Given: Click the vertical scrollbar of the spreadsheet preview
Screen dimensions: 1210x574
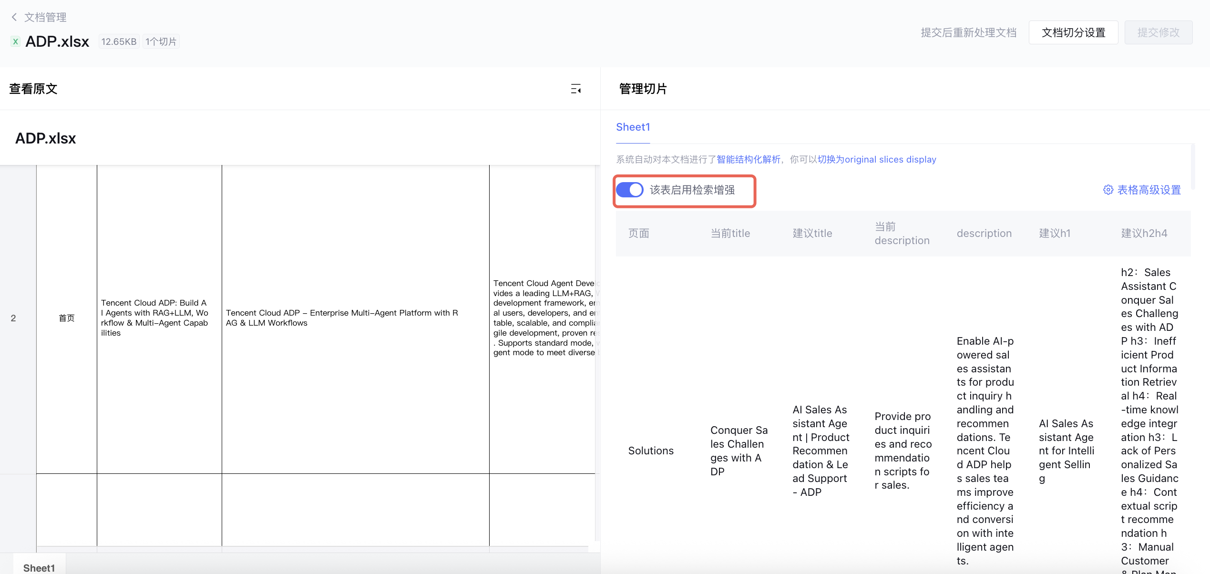Looking at the screenshot, I should click(x=597, y=353).
